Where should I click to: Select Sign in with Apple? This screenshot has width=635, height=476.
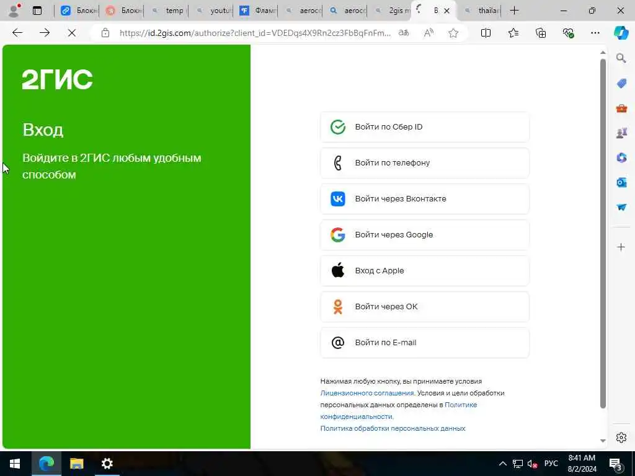424,271
